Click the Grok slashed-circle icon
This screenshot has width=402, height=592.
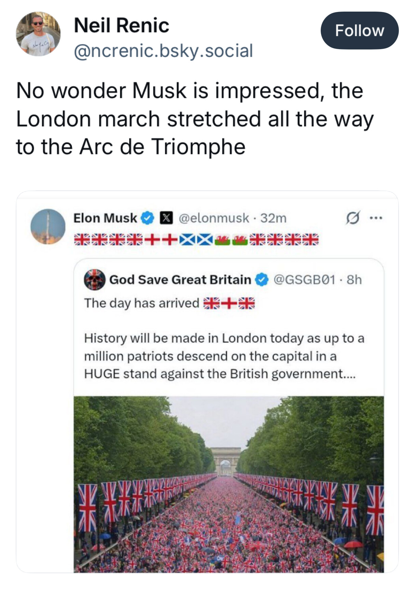pyautogui.click(x=352, y=218)
